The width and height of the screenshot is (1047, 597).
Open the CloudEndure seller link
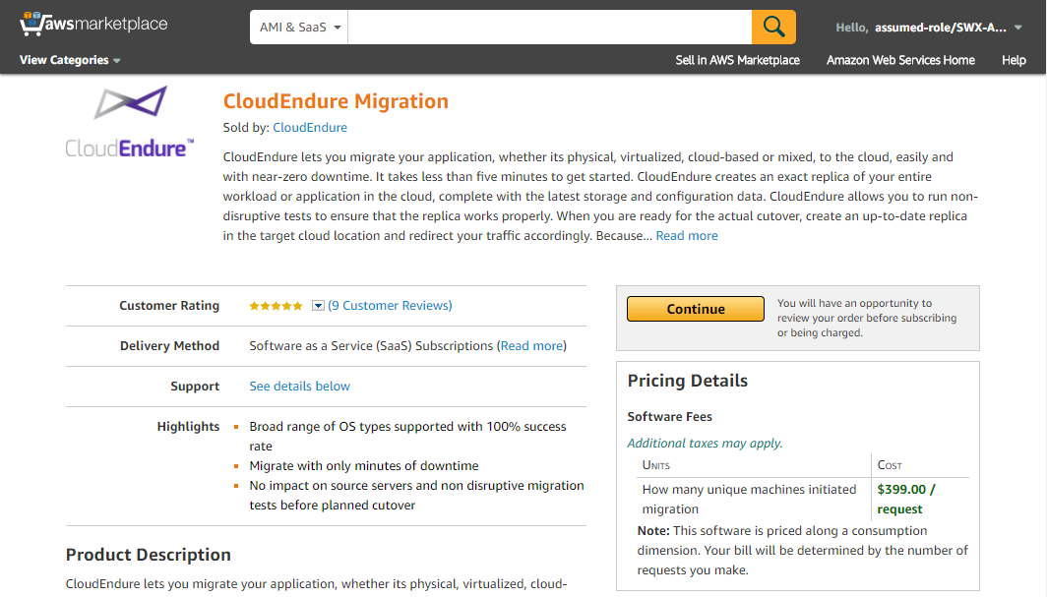coord(310,128)
